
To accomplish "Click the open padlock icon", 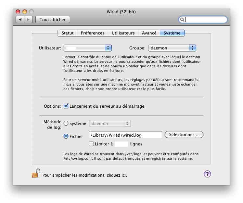I will point(36,173).
